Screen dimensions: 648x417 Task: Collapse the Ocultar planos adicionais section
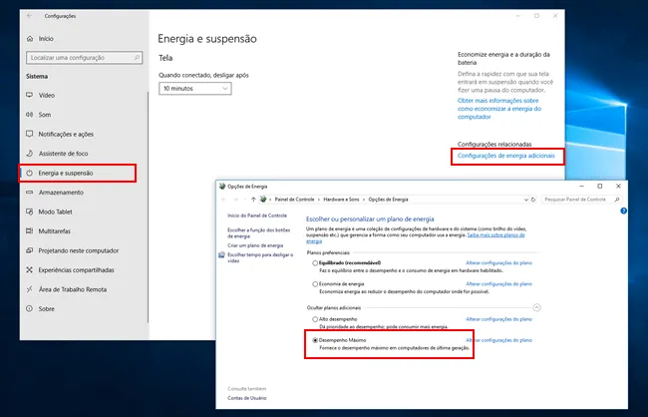(537, 307)
